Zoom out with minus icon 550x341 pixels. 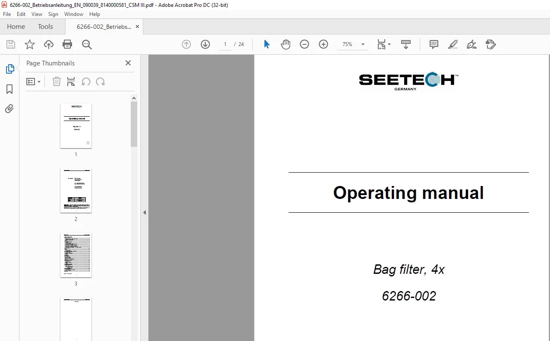[x=305, y=44]
